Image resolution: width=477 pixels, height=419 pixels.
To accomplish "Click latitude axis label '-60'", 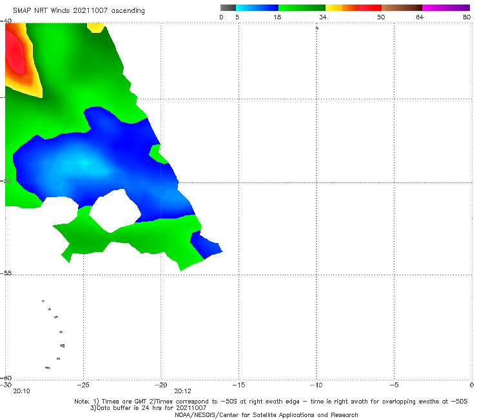I will 6,378.
